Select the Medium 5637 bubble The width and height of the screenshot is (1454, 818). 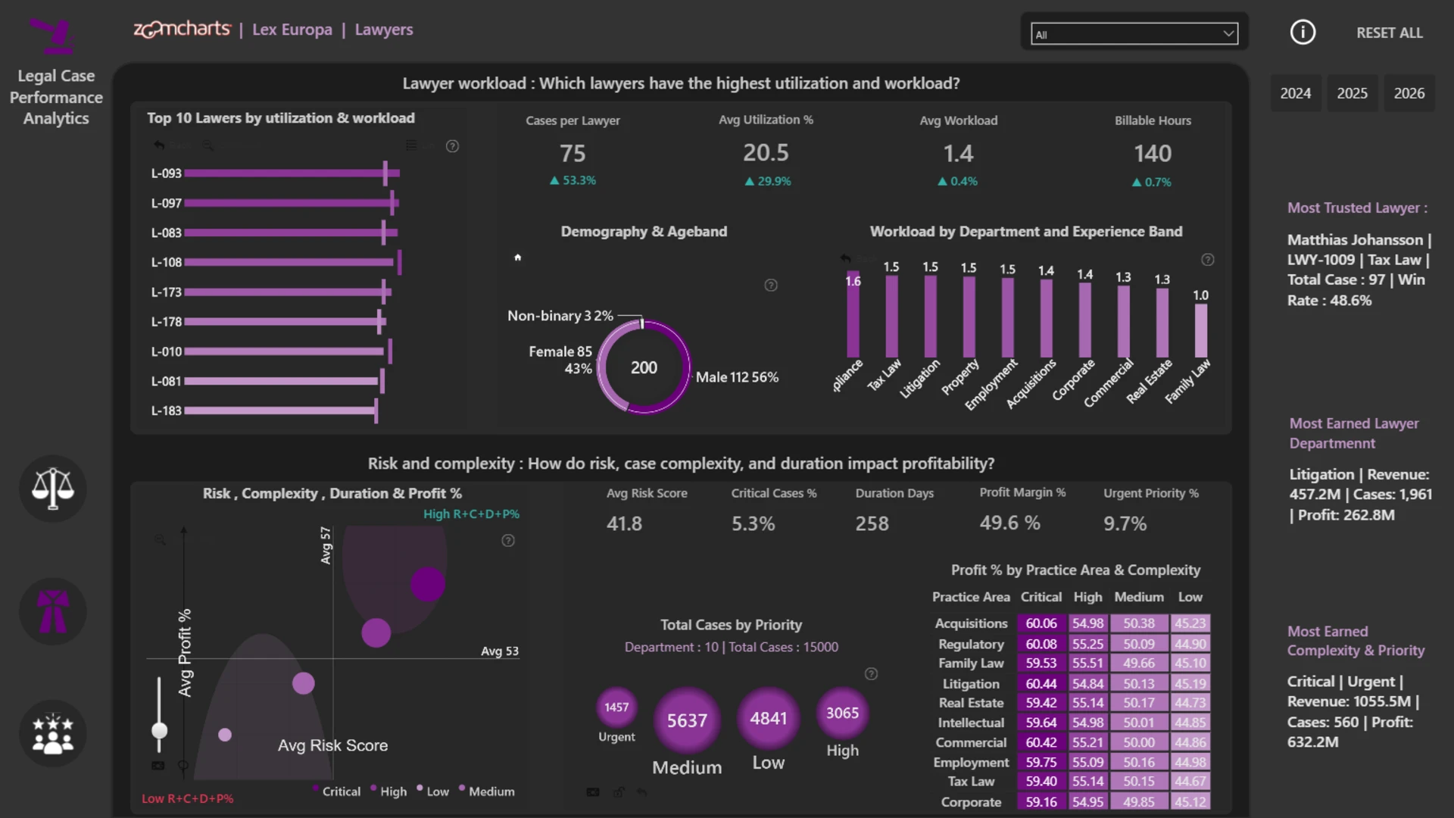tap(687, 720)
